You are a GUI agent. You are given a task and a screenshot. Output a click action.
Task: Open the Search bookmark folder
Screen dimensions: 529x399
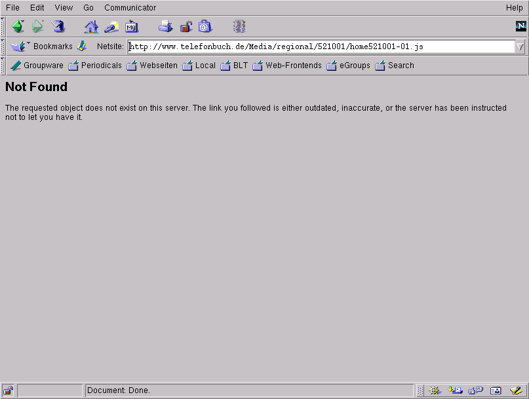[x=395, y=66]
